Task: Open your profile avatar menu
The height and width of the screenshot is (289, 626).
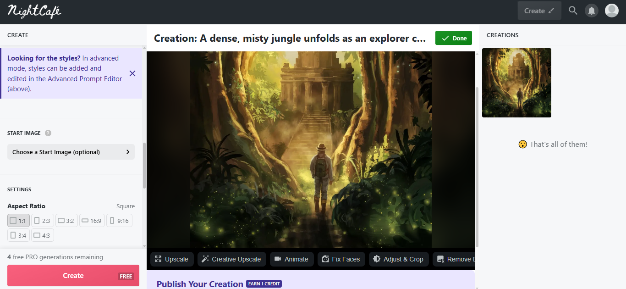Action: pos(611,10)
